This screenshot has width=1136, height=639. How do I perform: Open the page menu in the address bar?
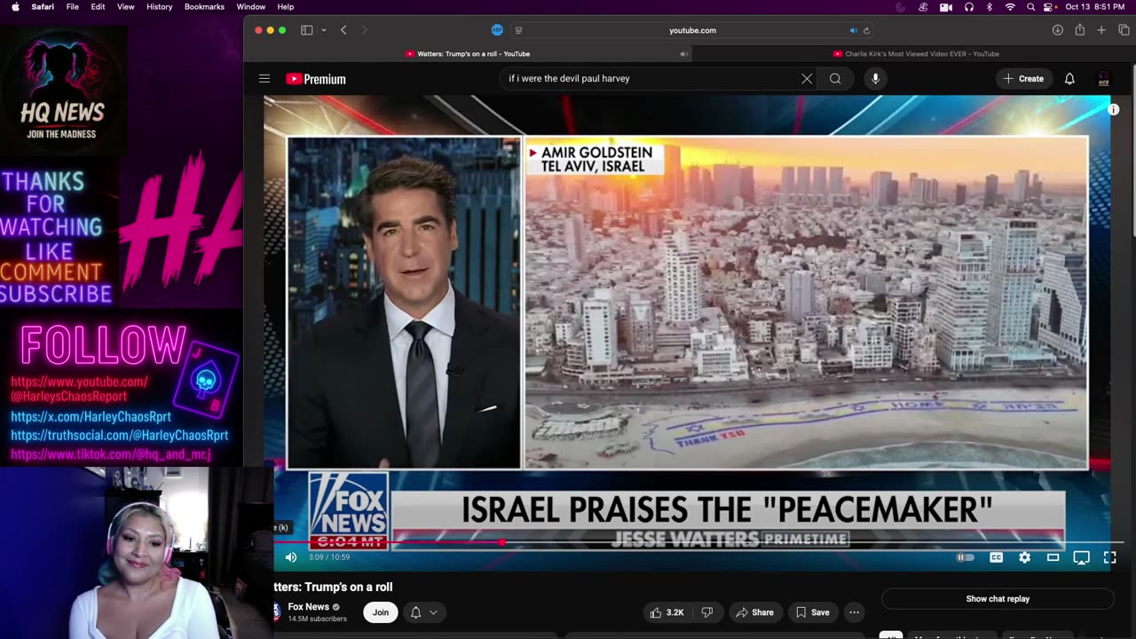click(519, 30)
